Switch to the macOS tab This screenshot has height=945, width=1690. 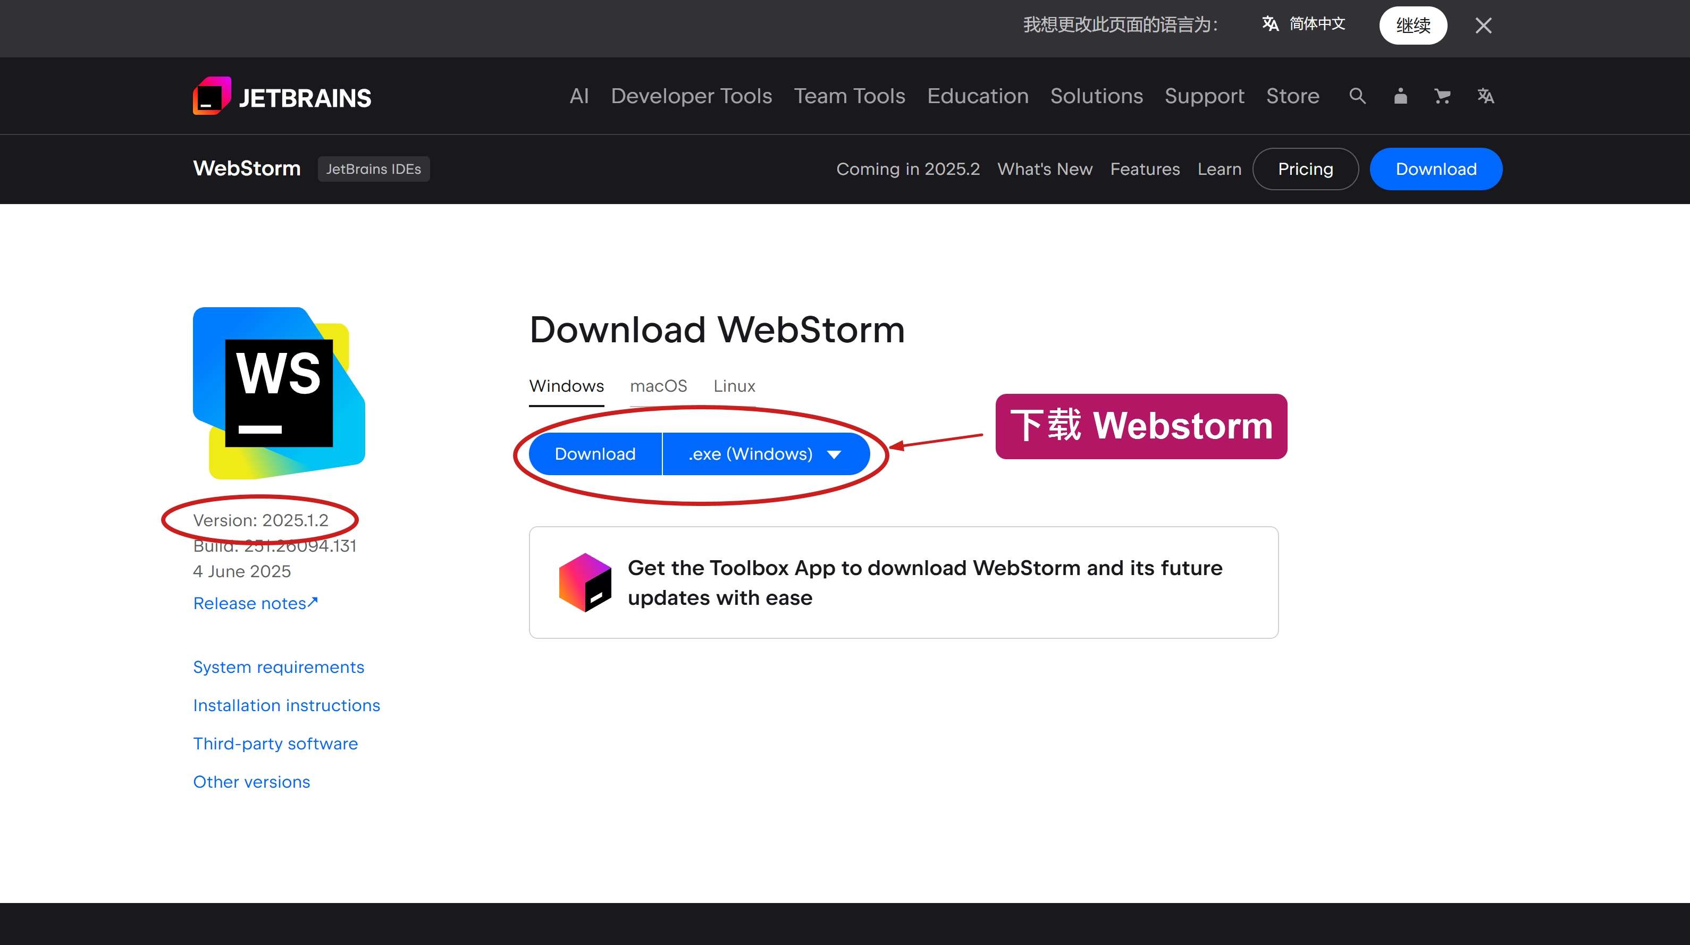click(x=659, y=386)
